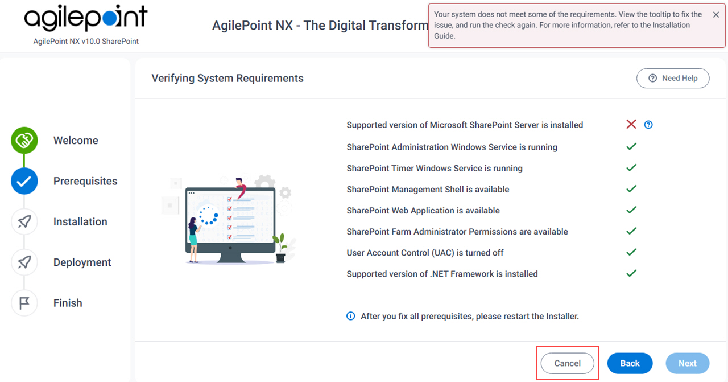
Task: Click 'AgilePoint NX v10.0 SharePoint' version text
Action: coord(86,42)
